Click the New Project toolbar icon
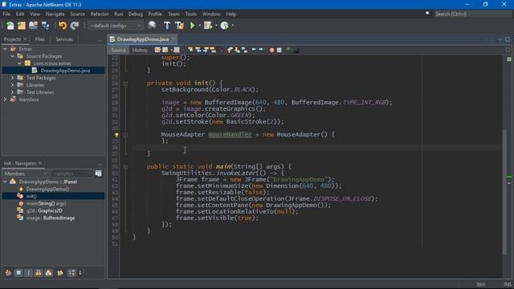 [22, 26]
